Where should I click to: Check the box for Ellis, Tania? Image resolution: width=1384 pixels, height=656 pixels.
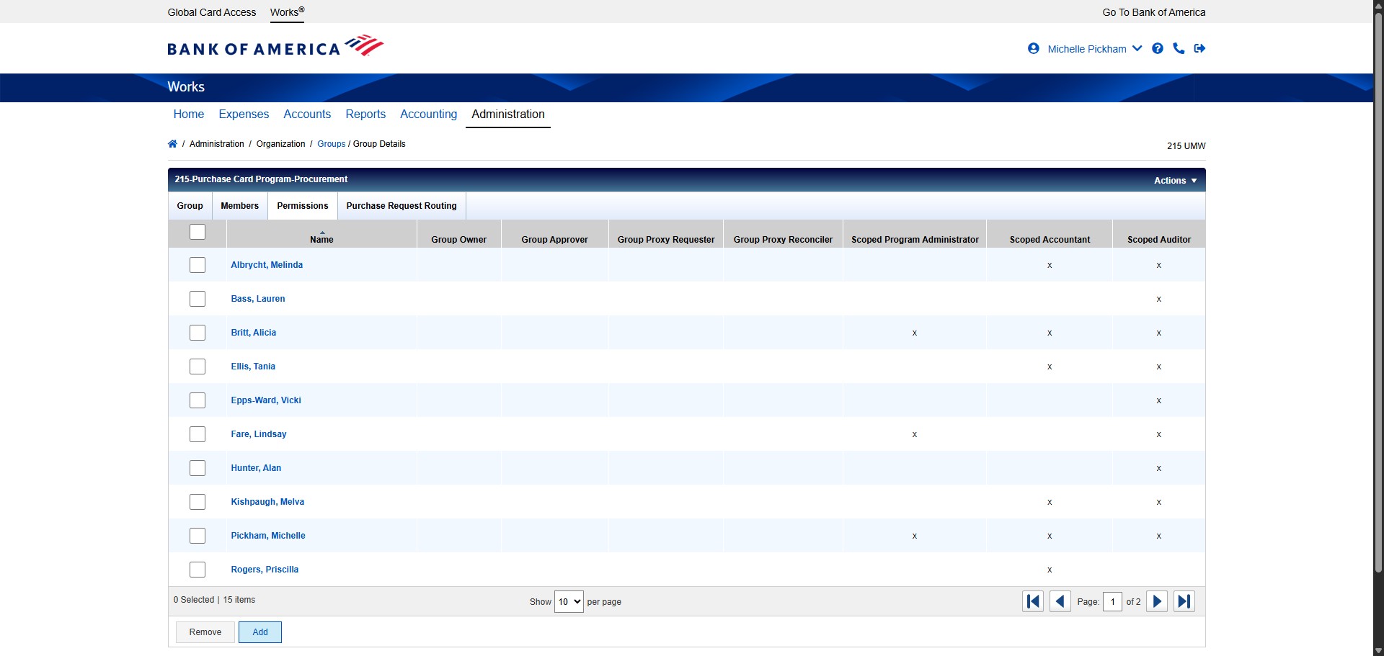198,367
